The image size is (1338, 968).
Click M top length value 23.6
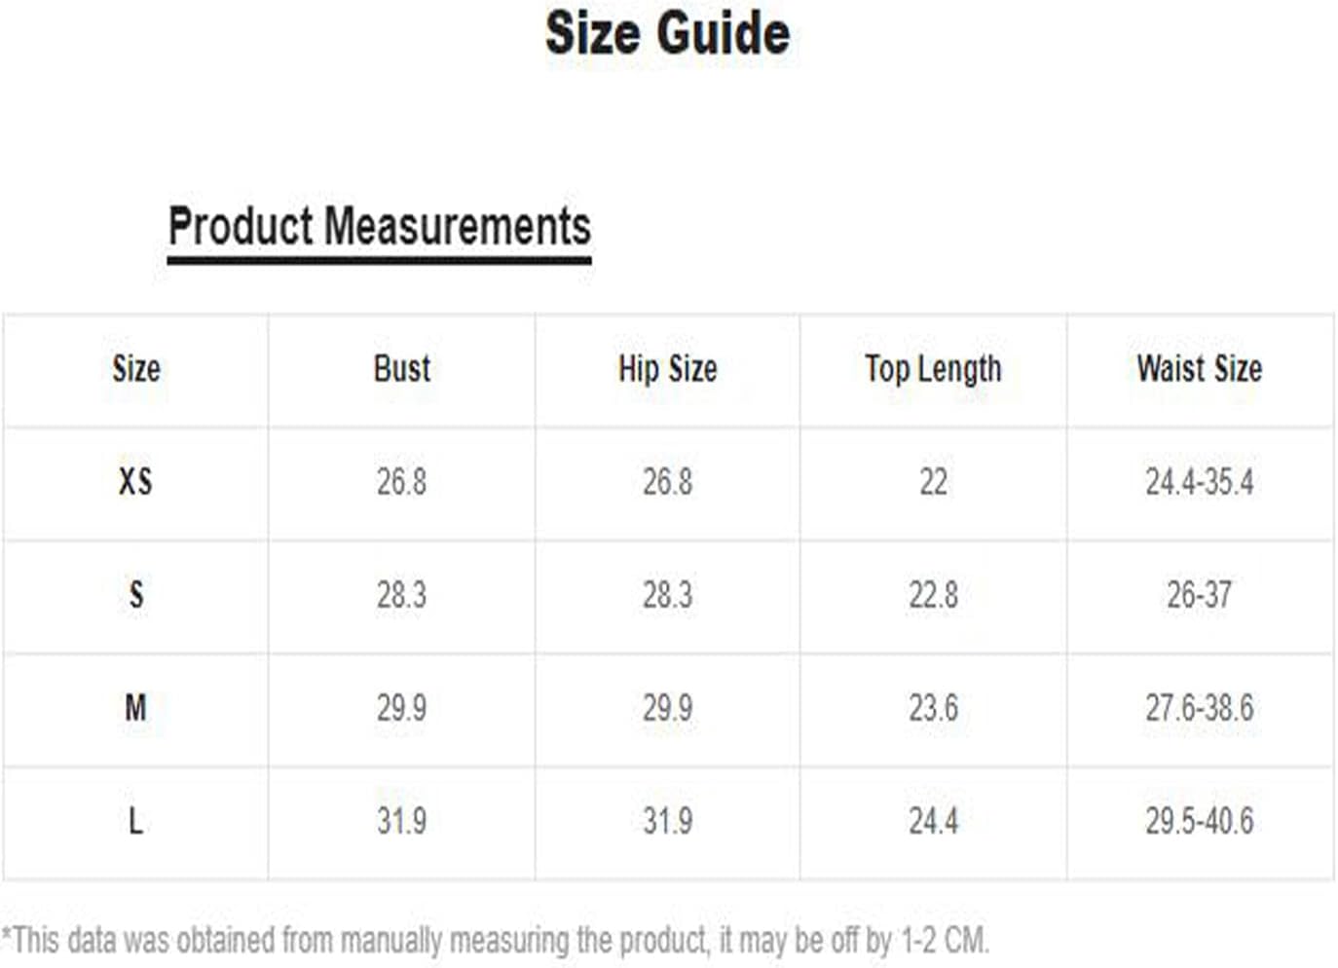(933, 707)
